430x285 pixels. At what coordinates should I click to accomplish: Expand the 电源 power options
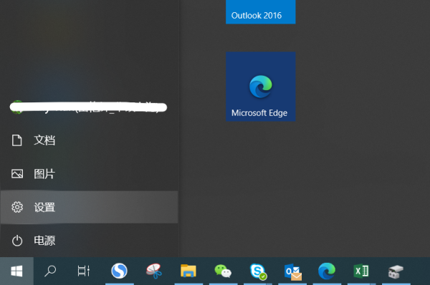89,241
